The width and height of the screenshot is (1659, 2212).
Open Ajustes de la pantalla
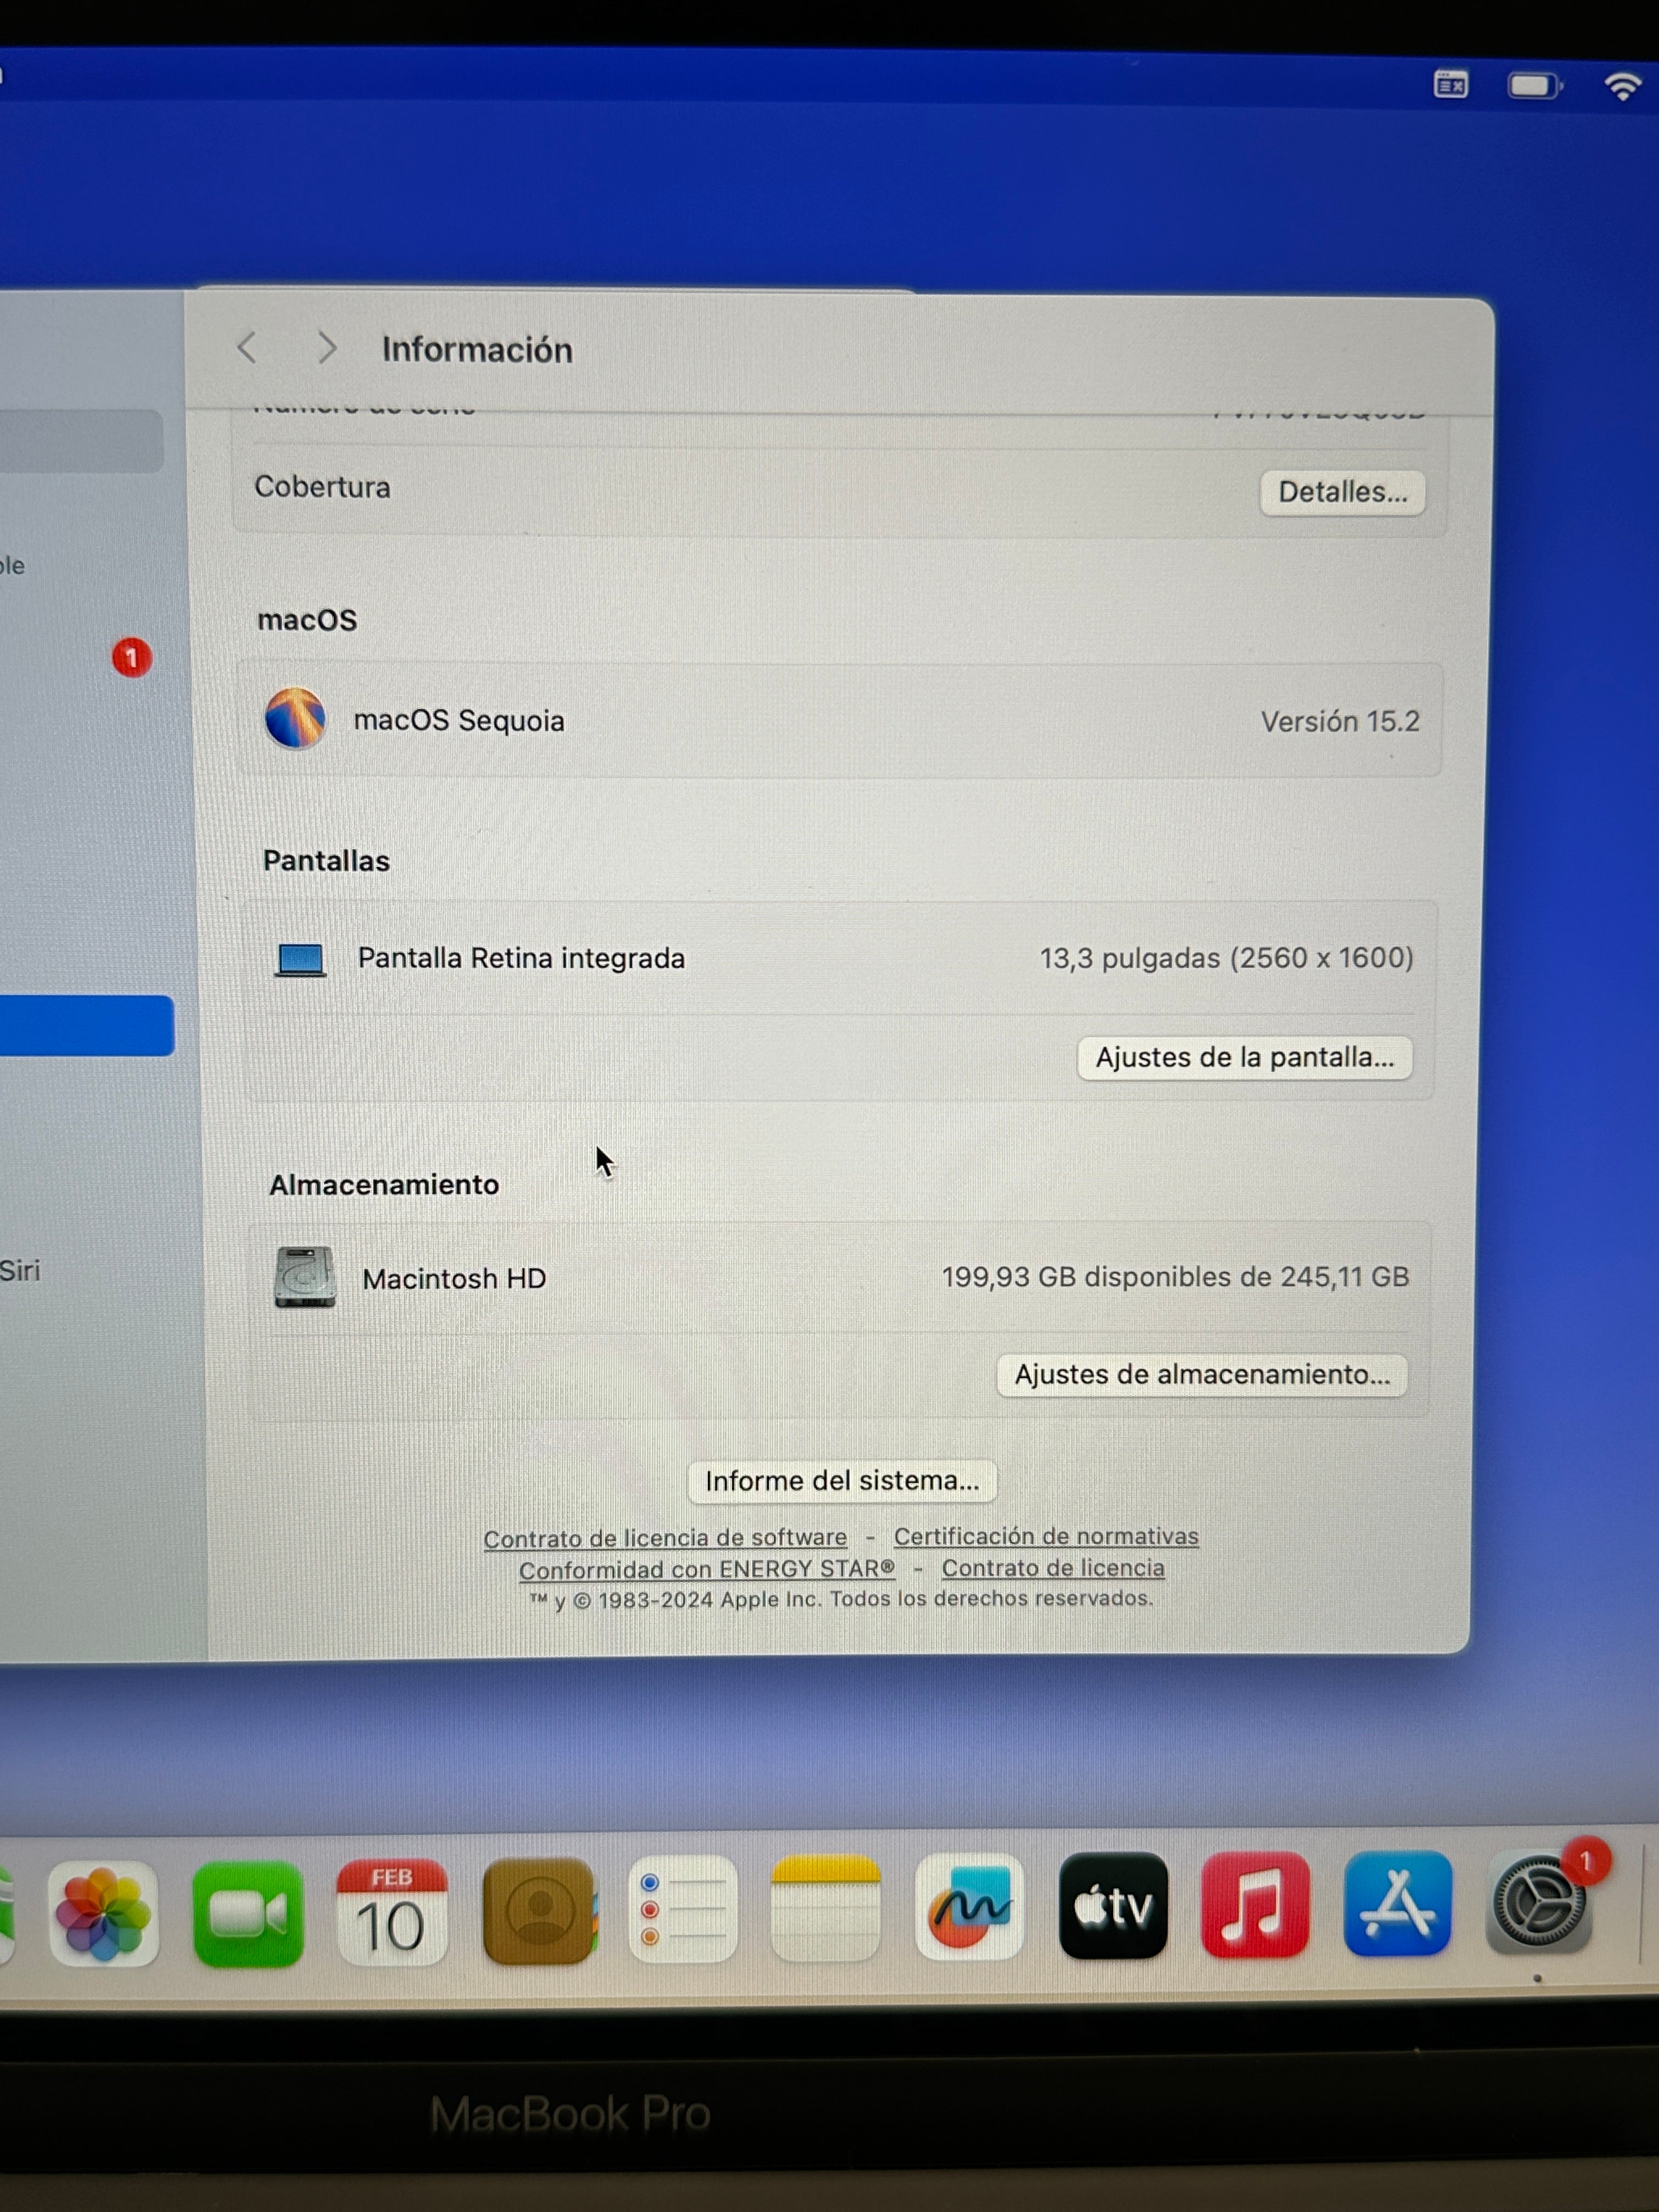(x=1244, y=1057)
